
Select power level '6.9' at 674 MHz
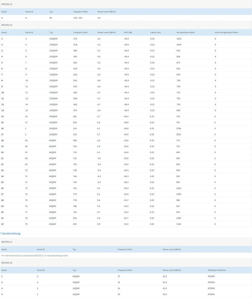(99, 111)
